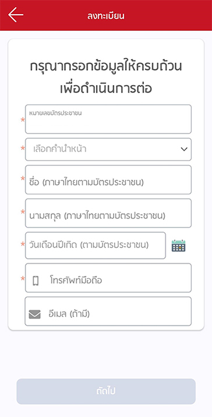This screenshot has height=417, width=212.
Task: Click the วันเดือนปีเกิด birthdate field
Action: coord(96,245)
